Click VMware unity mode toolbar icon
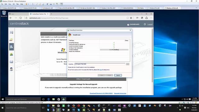The height and width of the screenshot is (112, 199). (57, 4)
